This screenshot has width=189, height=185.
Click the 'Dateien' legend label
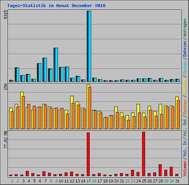pos(185,49)
